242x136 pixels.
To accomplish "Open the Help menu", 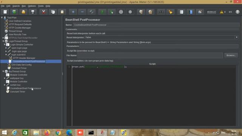I will [x=48, y=6].
